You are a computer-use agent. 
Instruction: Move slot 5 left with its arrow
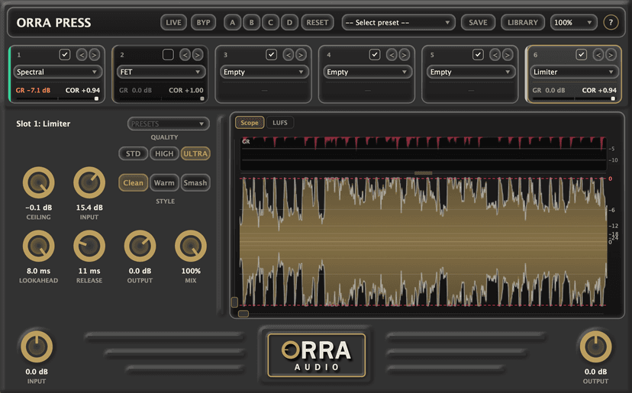click(495, 55)
